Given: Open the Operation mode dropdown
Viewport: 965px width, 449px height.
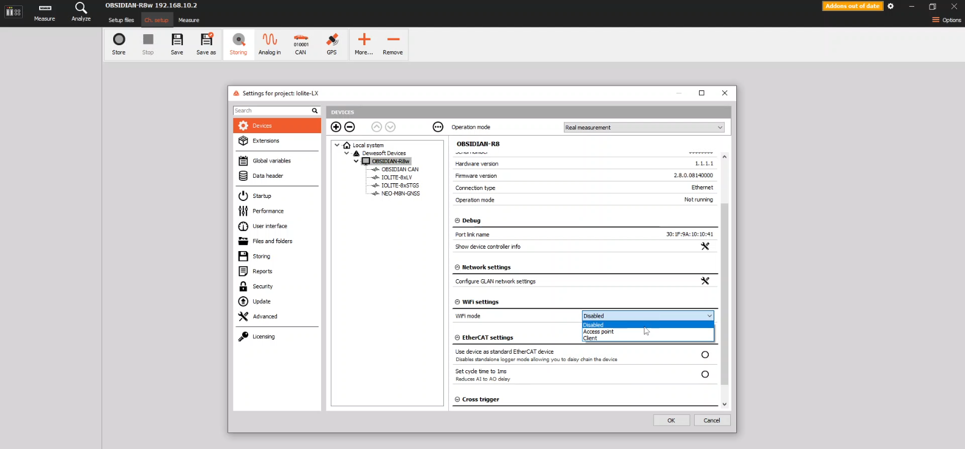Looking at the screenshot, I should [644, 128].
